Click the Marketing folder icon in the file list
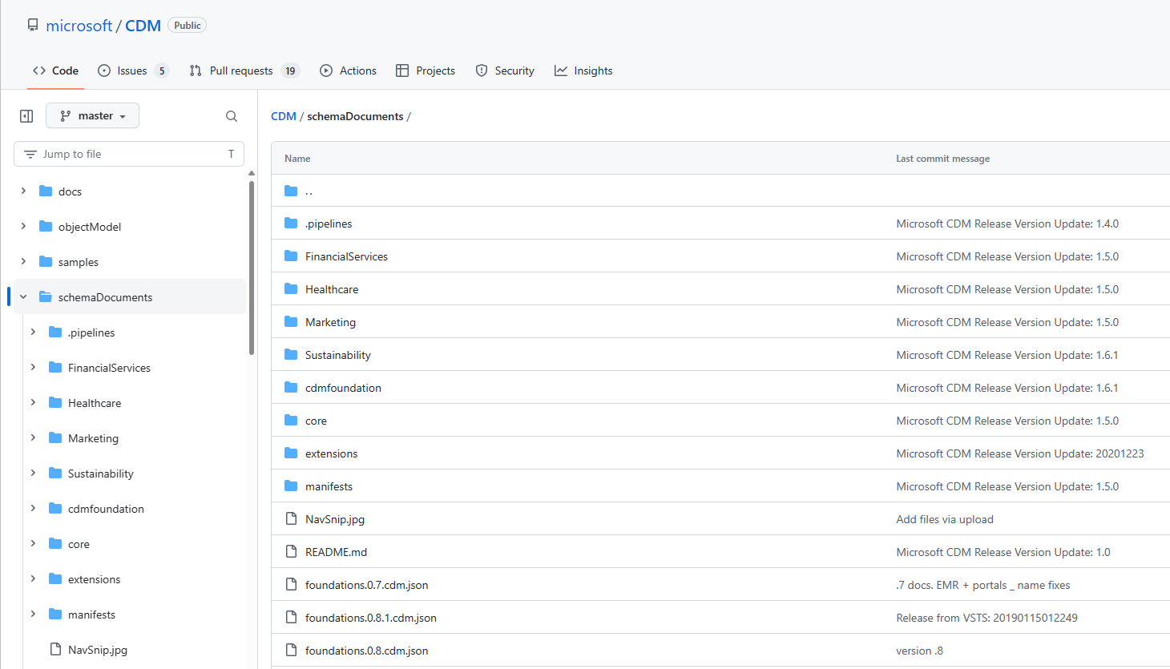This screenshot has height=669, width=1170. click(291, 322)
